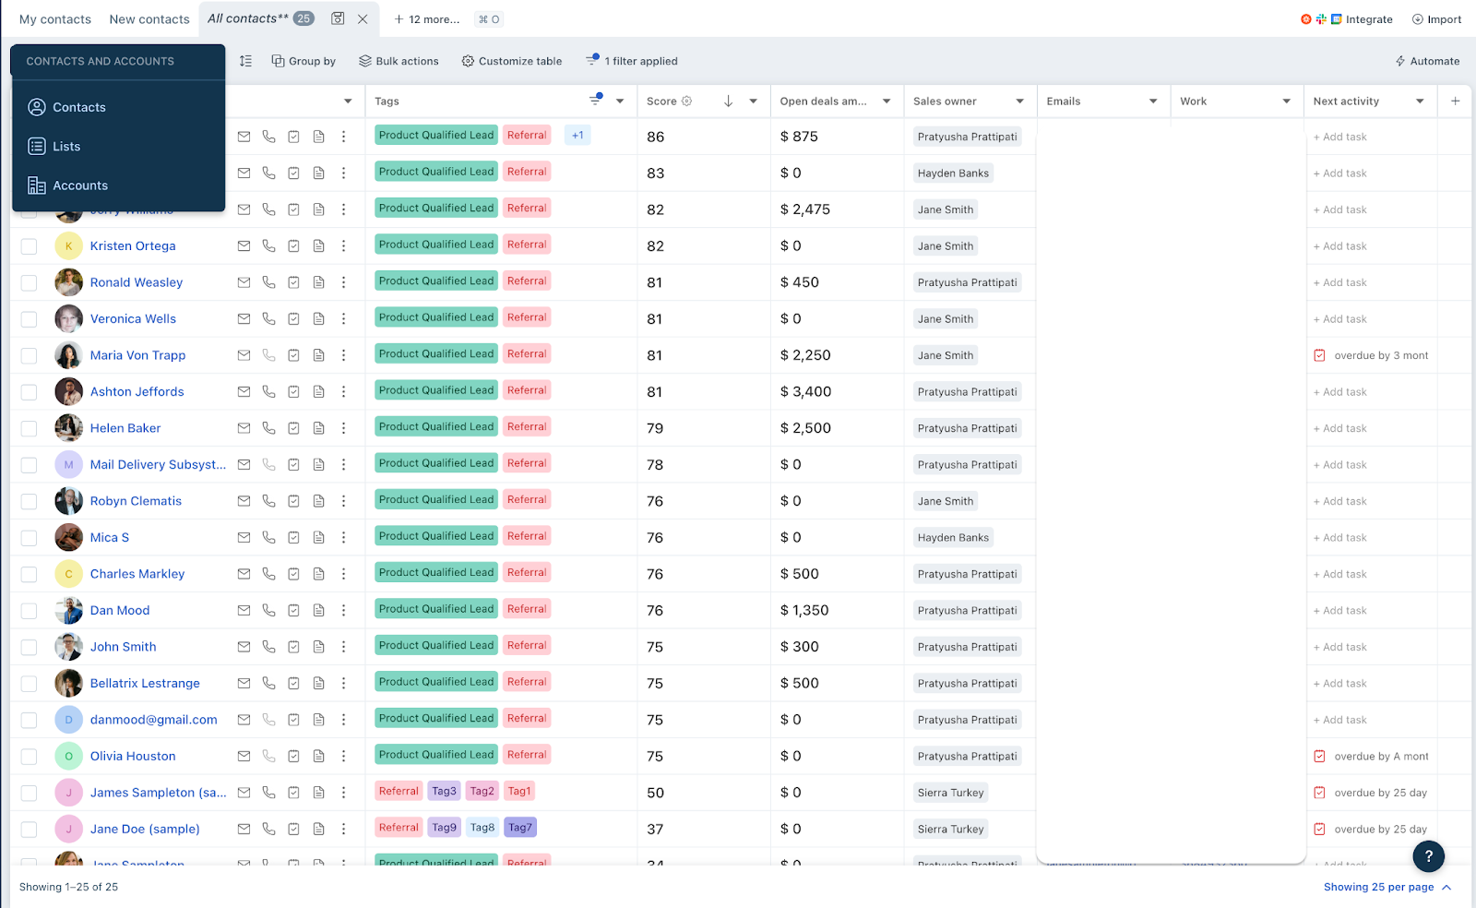Click the task icon for Veronica Wells
This screenshot has width=1476, height=908.
tap(293, 318)
